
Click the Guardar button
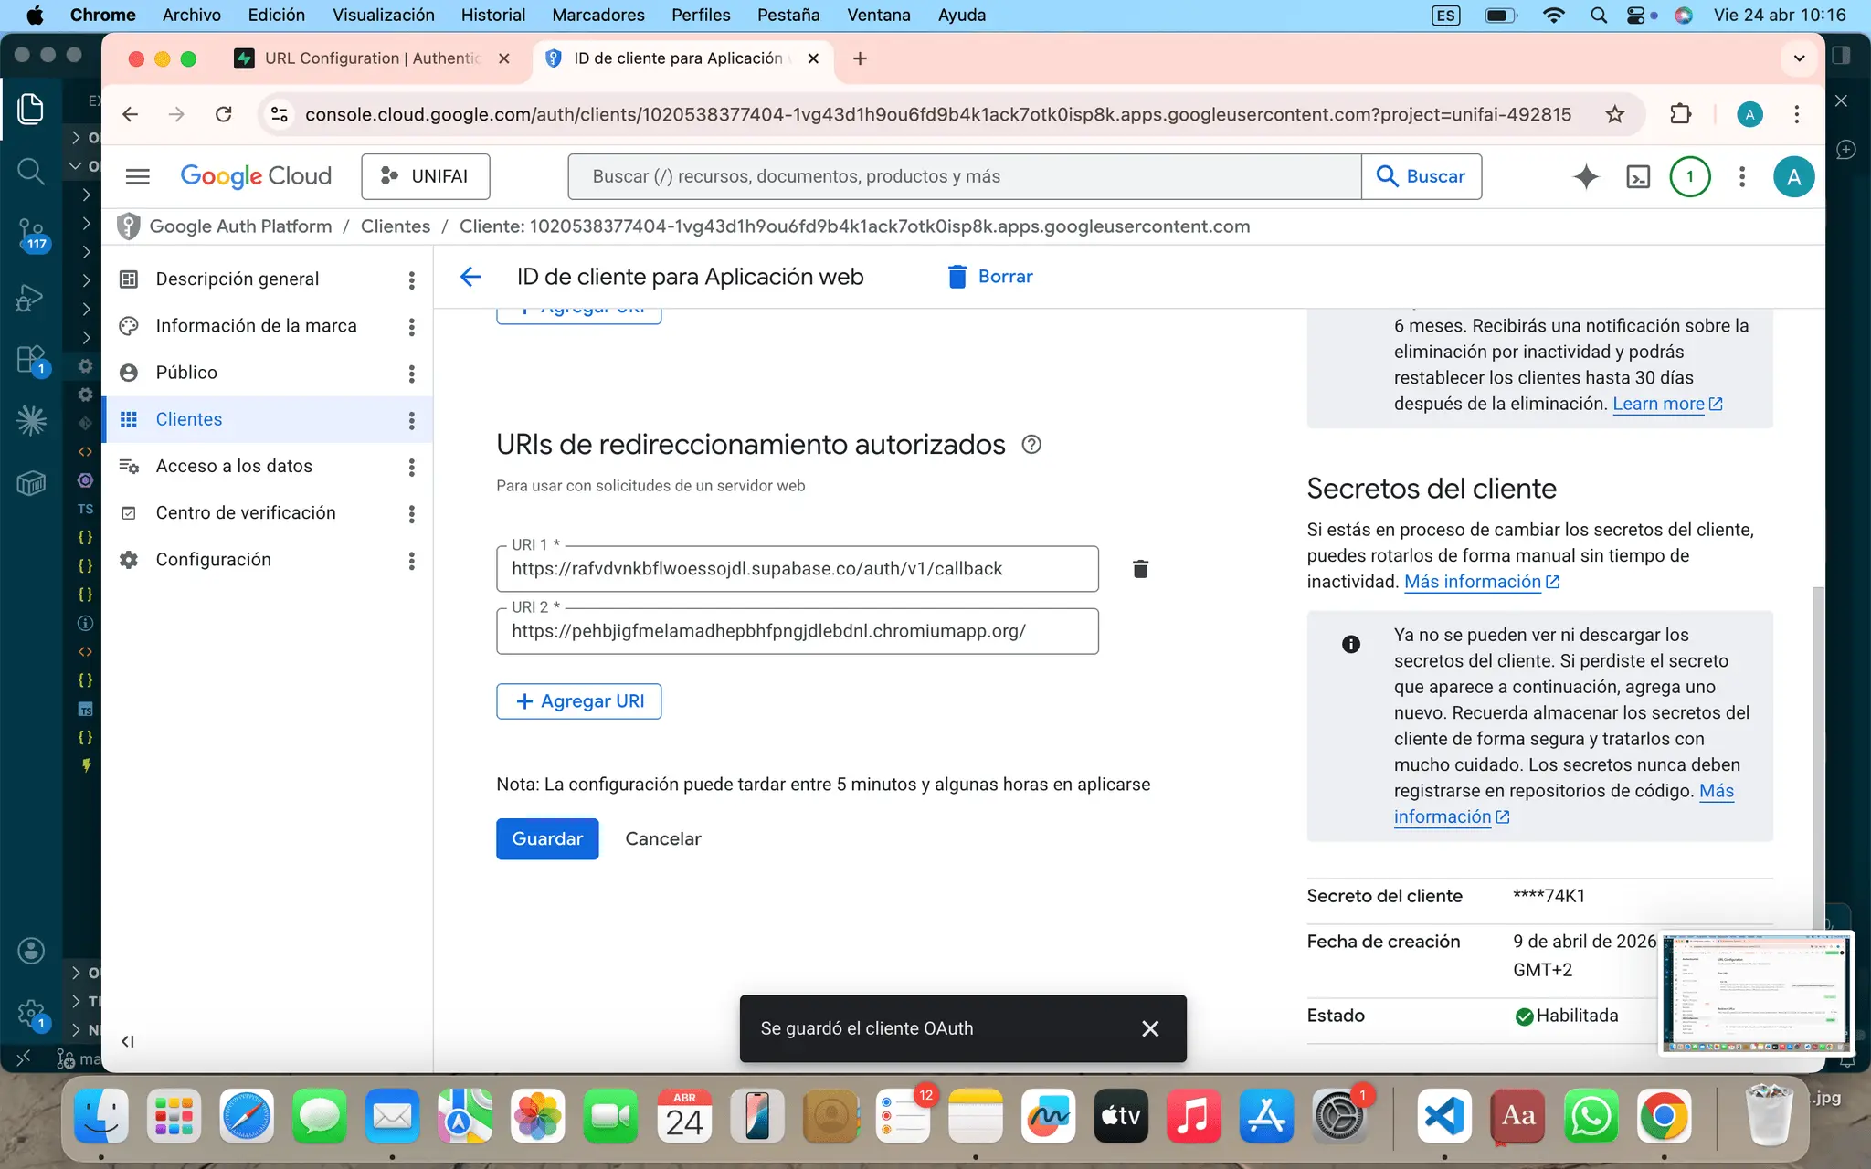tap(547, 838)
